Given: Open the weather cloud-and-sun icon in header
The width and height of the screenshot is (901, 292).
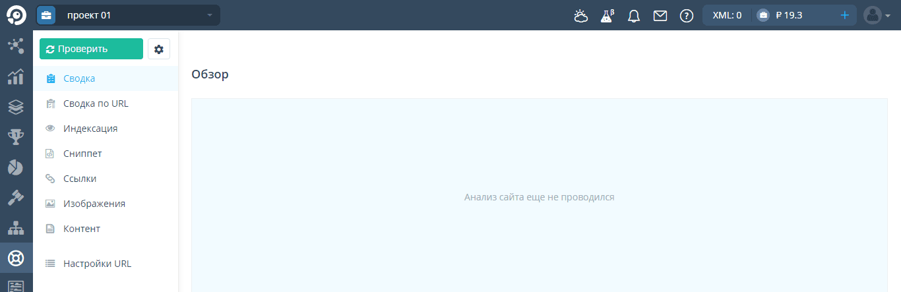Looking at the screenshot, I should (x=581, y=16).
